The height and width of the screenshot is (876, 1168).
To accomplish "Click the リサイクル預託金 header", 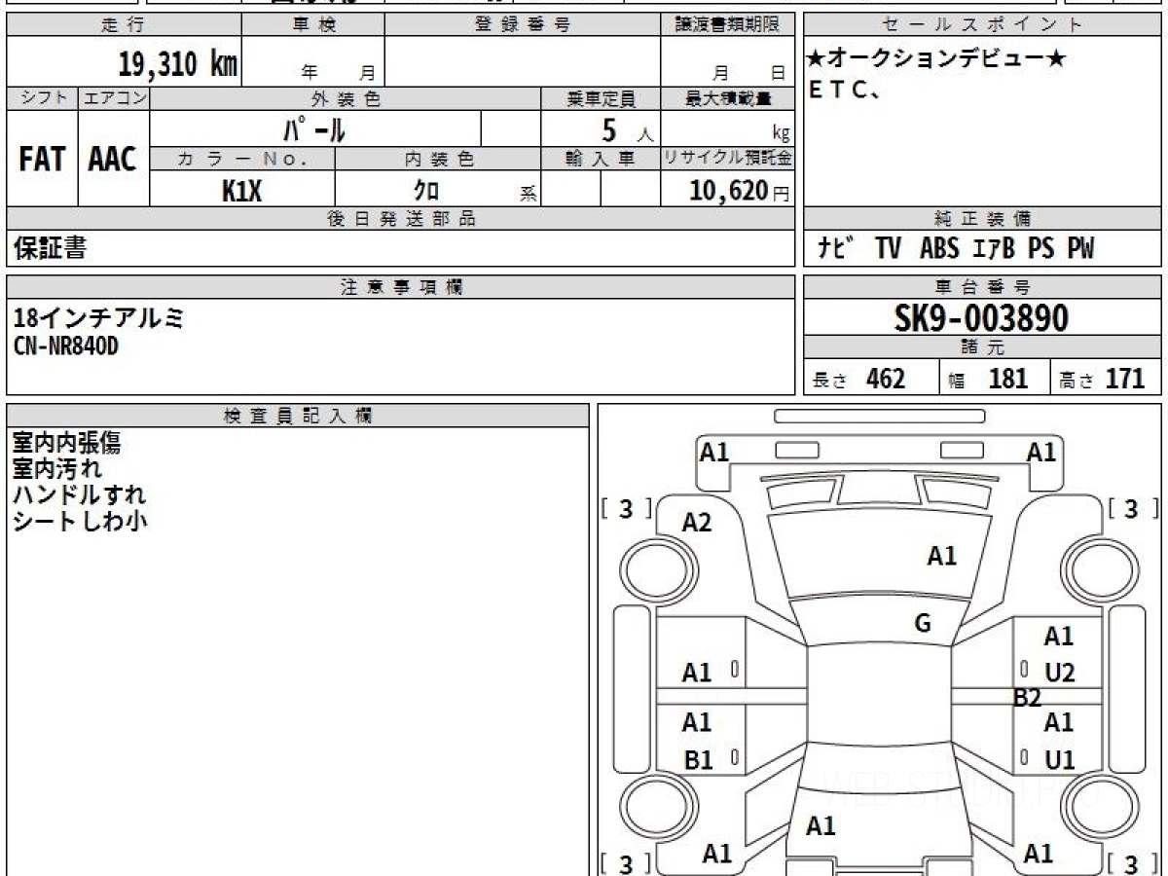I will click(x=727, y=159).
